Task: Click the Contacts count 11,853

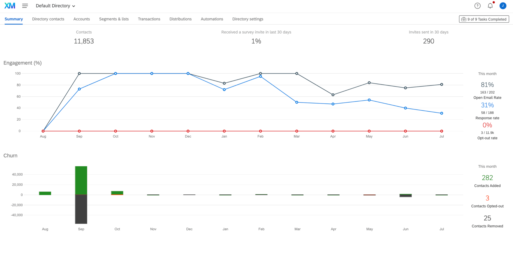Action: click(x=84, y=41)
